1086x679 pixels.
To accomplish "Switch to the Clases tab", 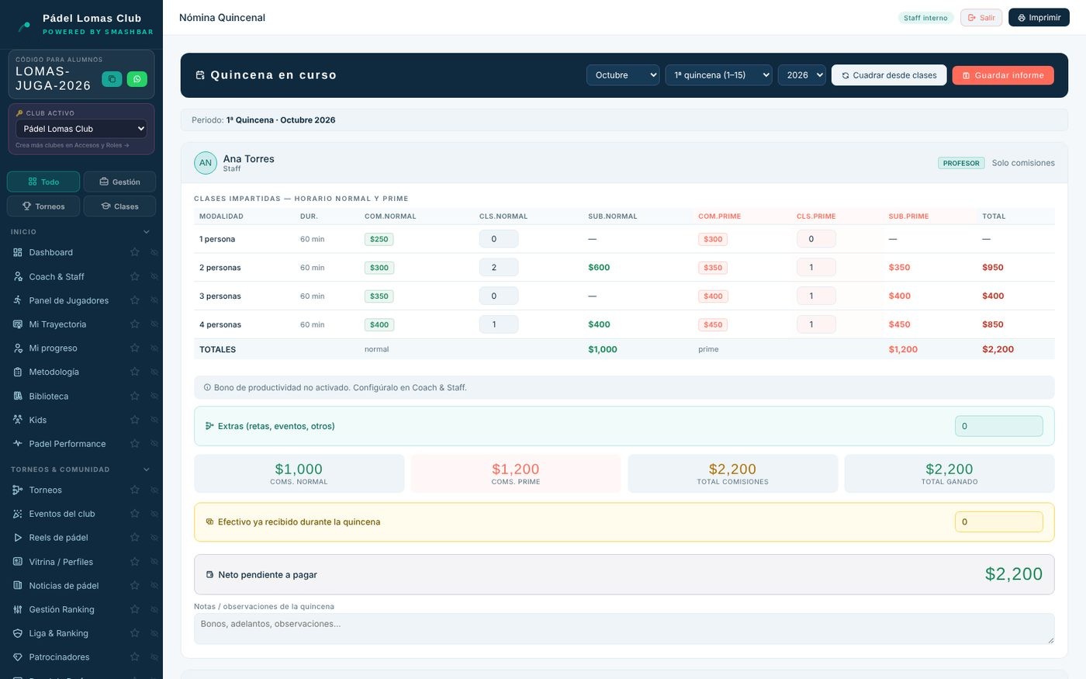I will pos(119,206).
